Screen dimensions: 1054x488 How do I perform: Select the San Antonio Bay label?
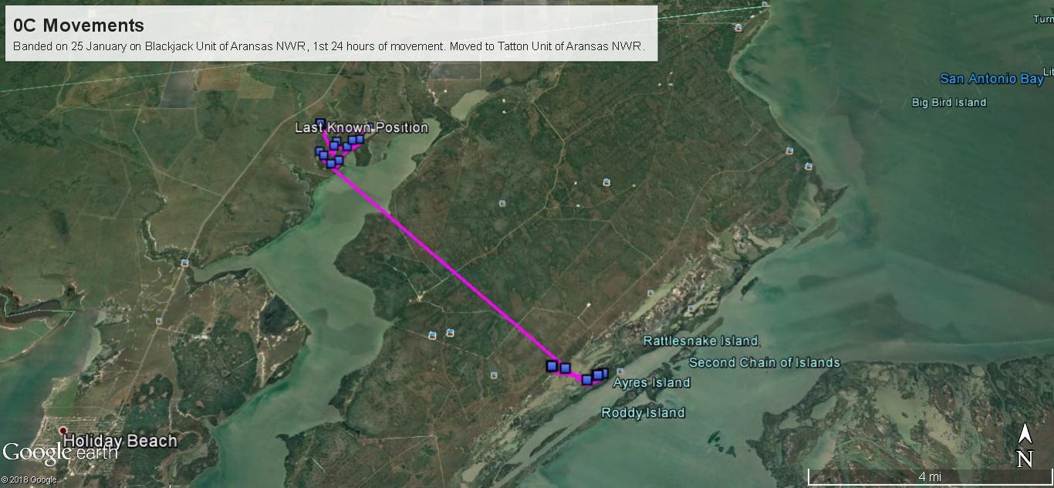(992, 79)
